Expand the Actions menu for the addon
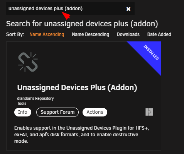 coord(95,112)
